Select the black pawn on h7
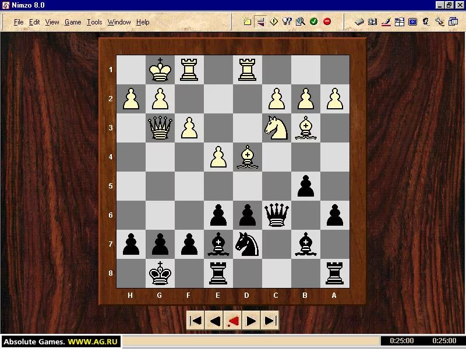This screenshot has width=466, height=349. click(x=130, y=244)
